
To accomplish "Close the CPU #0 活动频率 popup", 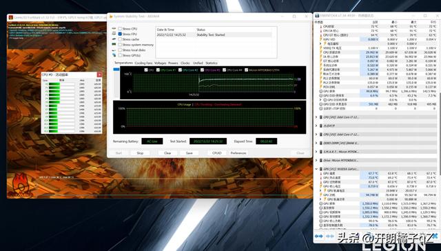I will (x=99, y=74).
